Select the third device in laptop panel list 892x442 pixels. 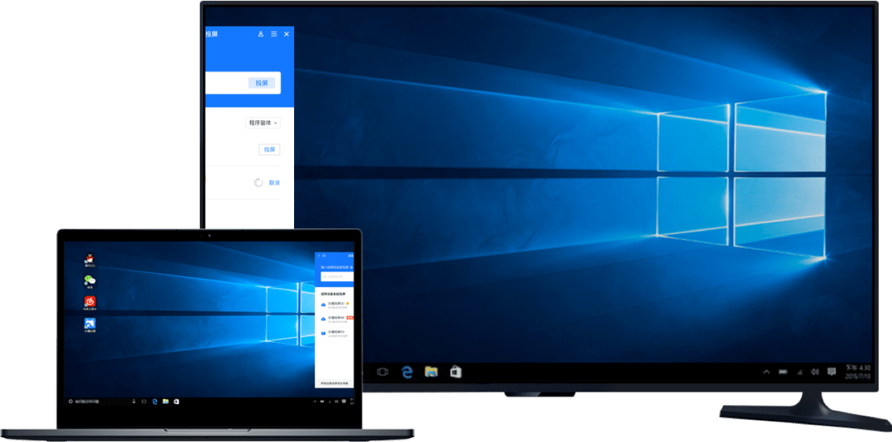point(335,333)
